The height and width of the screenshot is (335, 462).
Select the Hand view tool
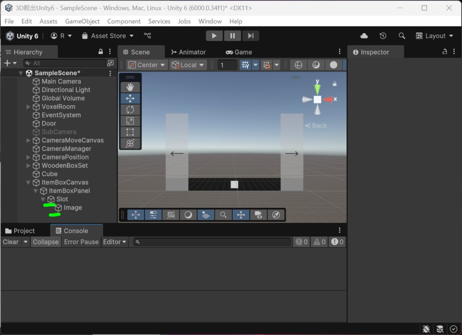click(x=130, y=87)
